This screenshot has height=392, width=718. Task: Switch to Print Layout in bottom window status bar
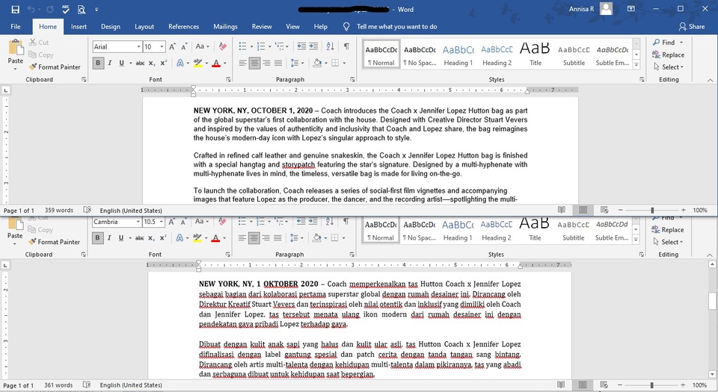583,385
